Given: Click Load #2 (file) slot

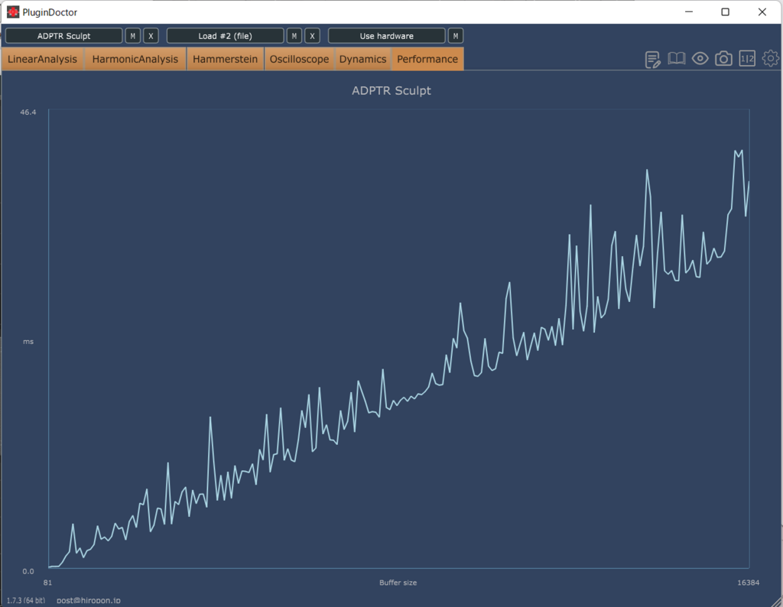Looking at the screenshot, I should click(226, 36).
